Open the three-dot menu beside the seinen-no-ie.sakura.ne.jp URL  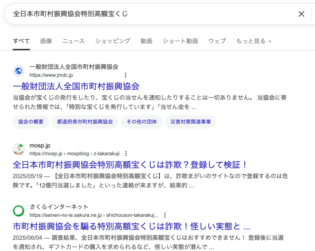165,215
